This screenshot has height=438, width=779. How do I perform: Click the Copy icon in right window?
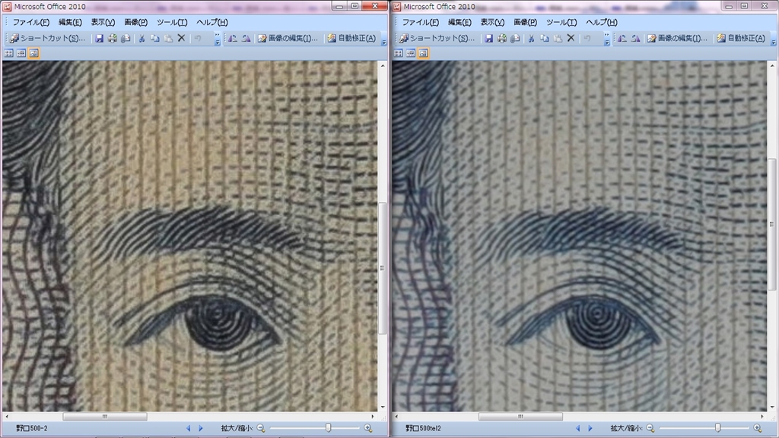point(545,38)
